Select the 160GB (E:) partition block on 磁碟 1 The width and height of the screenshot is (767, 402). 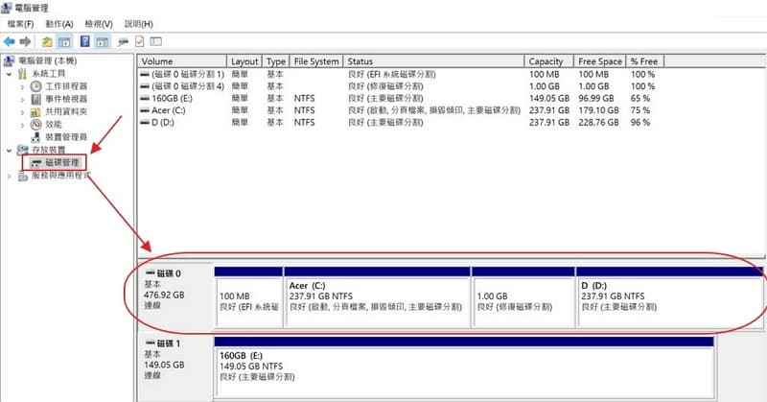(x=464, y=367)
